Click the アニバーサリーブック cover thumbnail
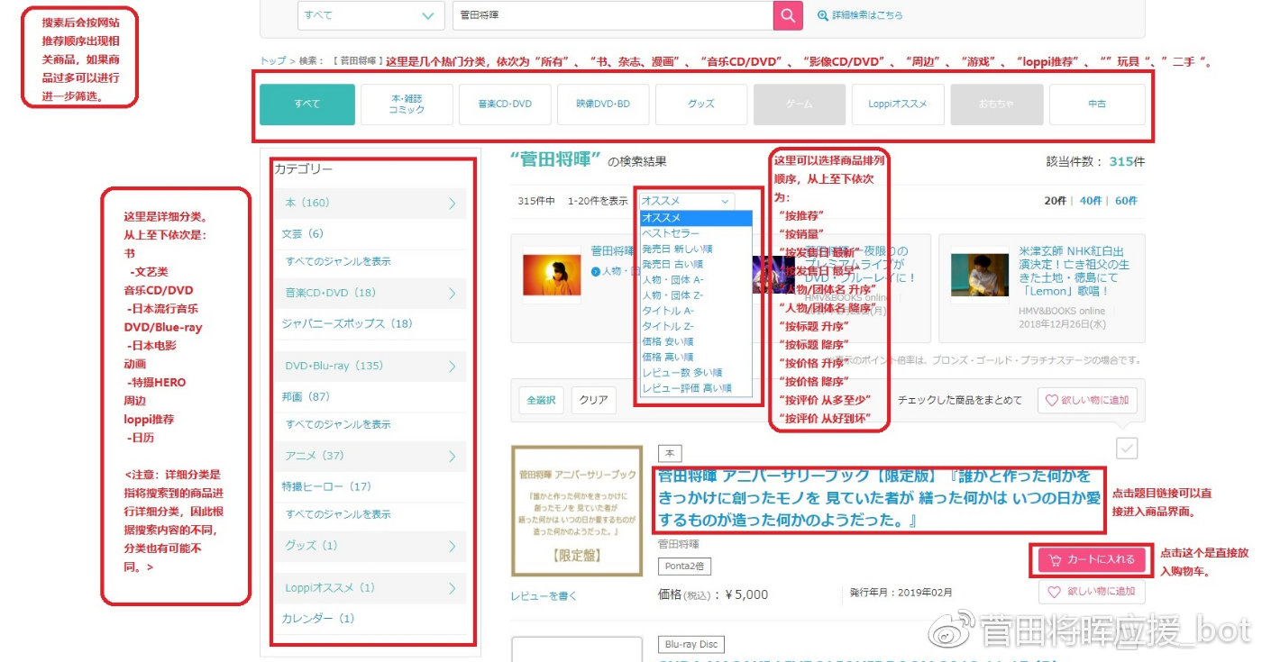 577,511
